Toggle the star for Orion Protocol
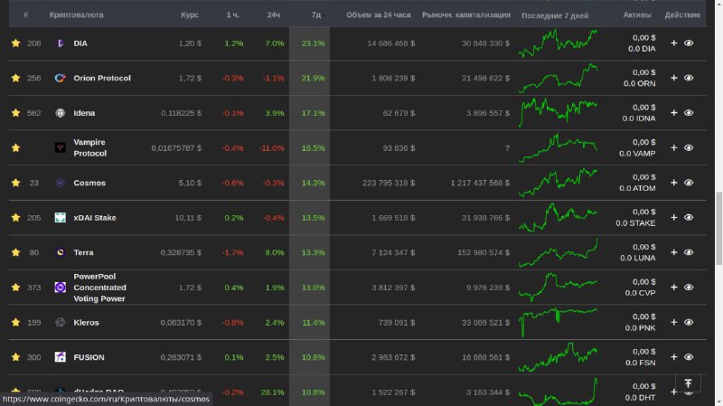723x406 pixels. (15, 78)
